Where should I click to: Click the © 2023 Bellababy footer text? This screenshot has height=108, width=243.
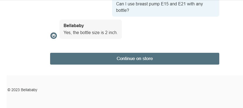pyautogui.click(x=22, y=90)
